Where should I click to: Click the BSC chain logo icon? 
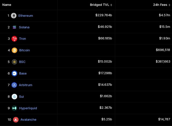14,62
